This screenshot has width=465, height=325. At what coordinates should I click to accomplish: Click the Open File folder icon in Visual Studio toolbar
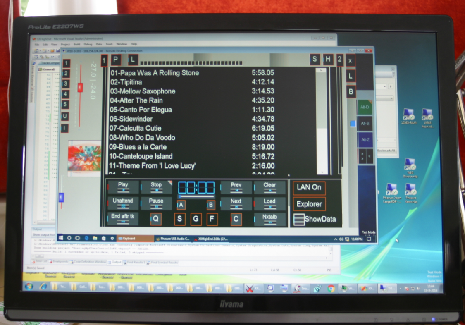point(52,51)
